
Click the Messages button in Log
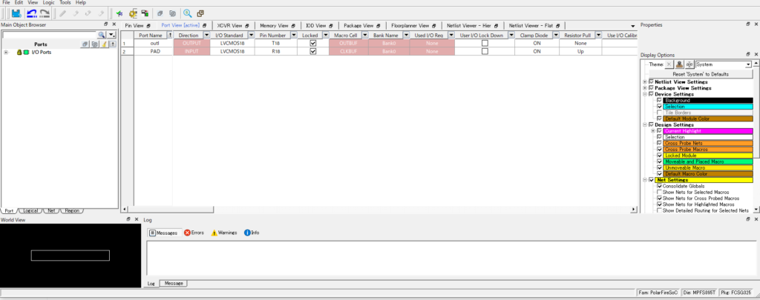(x=163, y=233)
